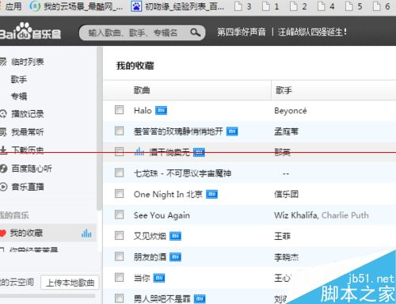
Task: Check the box for One Night In 北京
Action: [119, 193]
